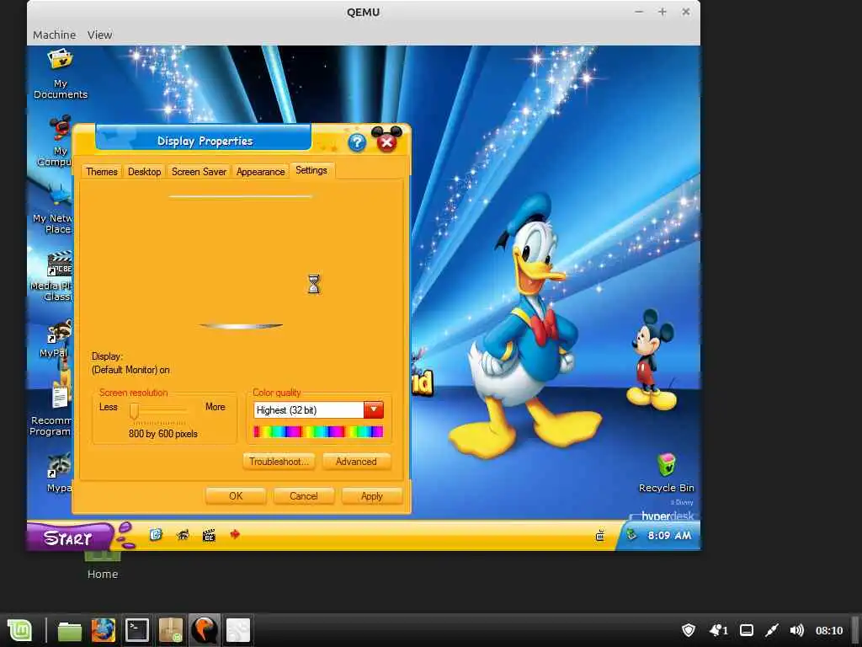Open the notifications bell tray icon

[718, 630]
